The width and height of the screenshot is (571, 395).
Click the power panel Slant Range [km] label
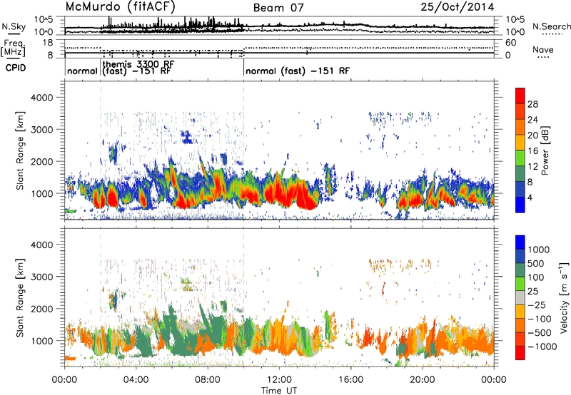click(x=20, y=150)
